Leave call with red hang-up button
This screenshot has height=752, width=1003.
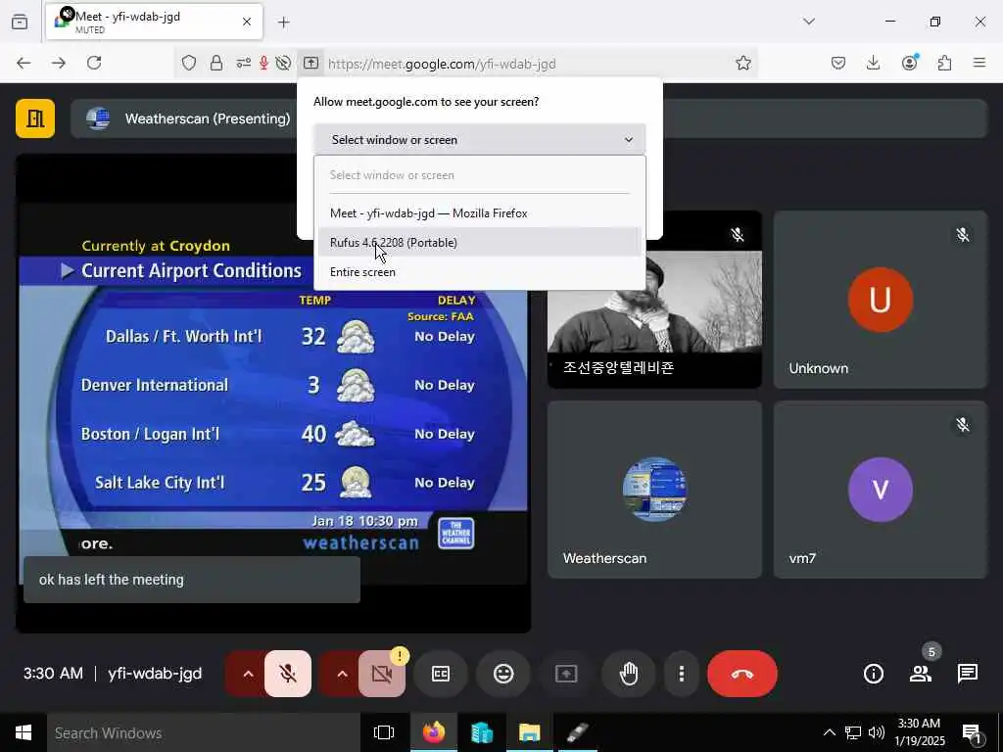(x=742, y=674)
